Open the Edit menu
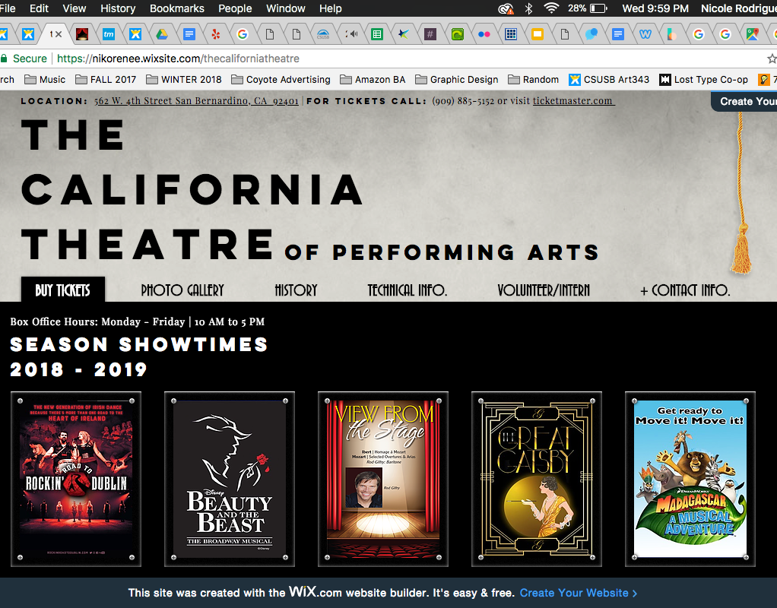The height and width of the screenshot is (608, 777). coord(39,8)
